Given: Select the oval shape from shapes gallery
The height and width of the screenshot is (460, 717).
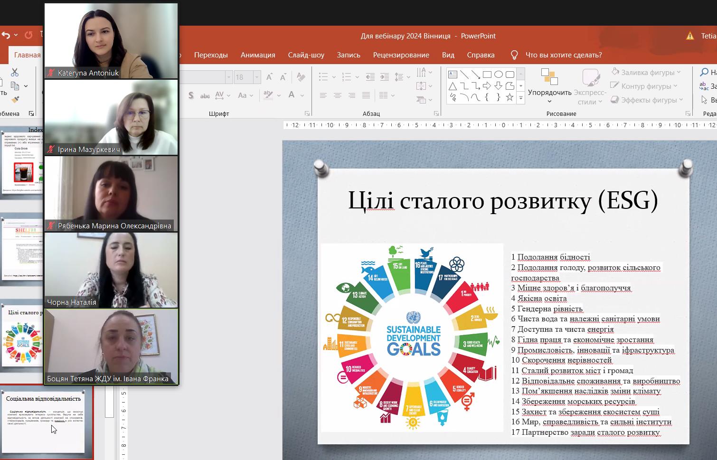Looking at the screenshot, I should (498, 75).
